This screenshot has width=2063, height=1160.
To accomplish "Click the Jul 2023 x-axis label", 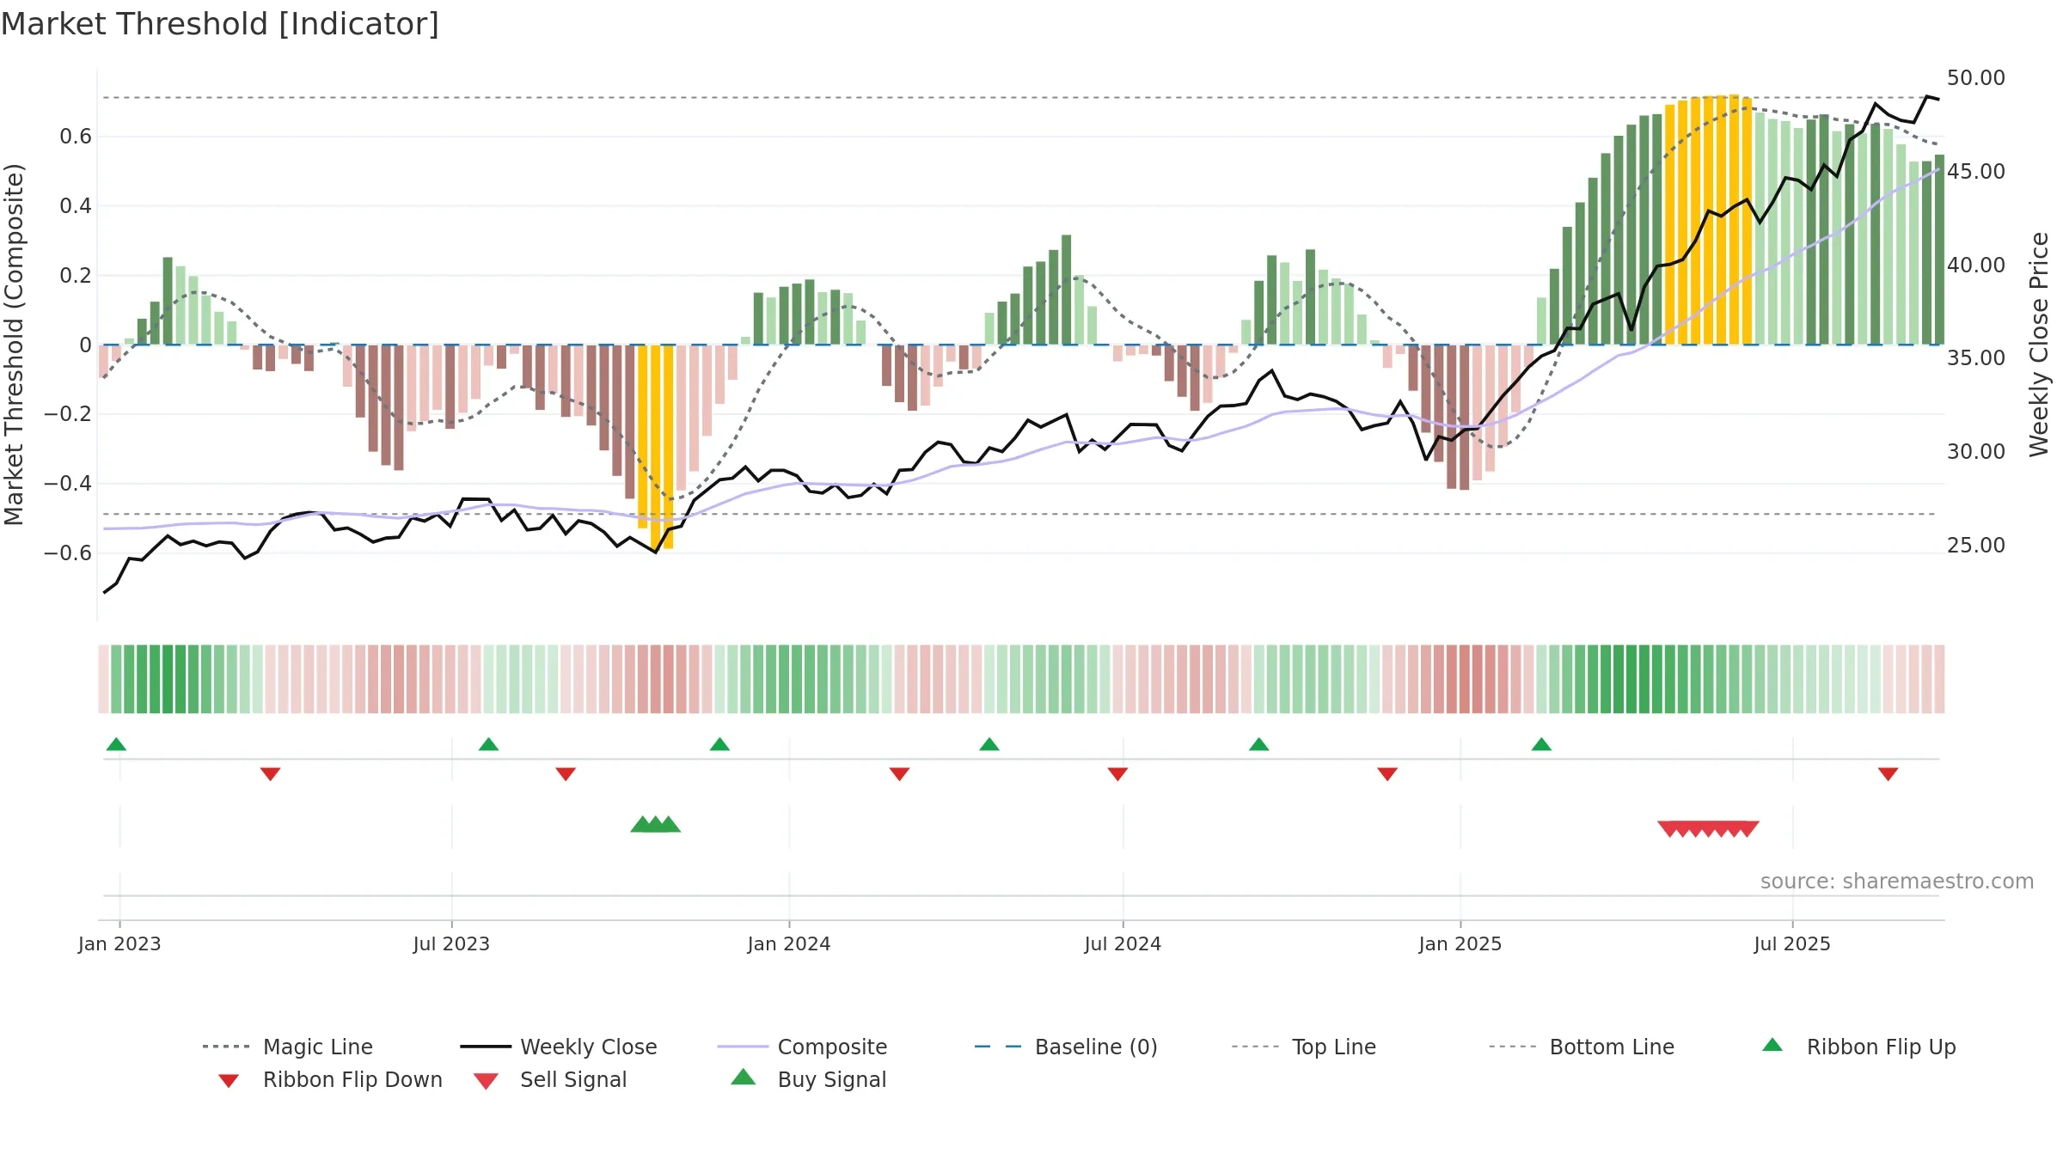I will coord(451,943).
